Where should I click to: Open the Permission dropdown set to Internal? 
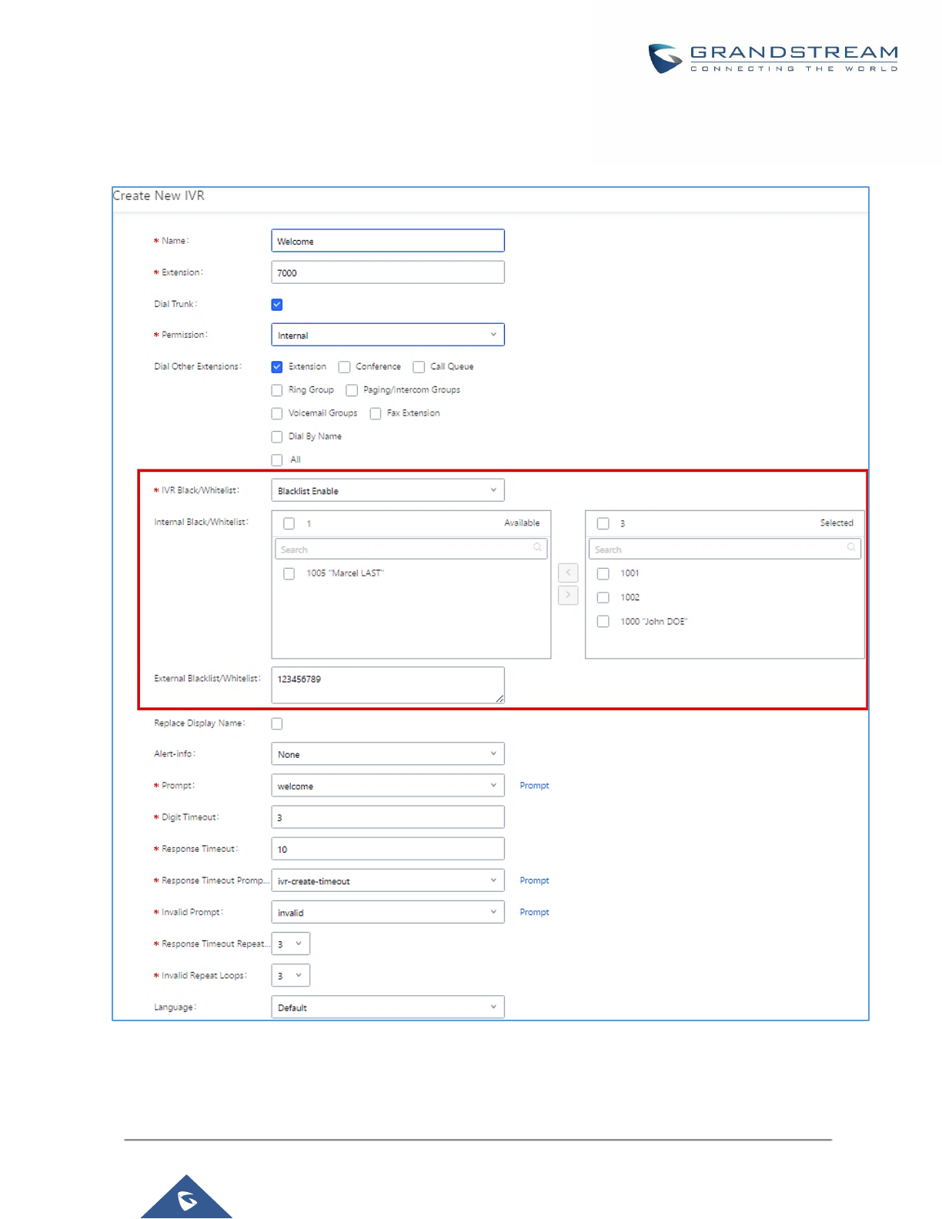click(x=388, y=335)
